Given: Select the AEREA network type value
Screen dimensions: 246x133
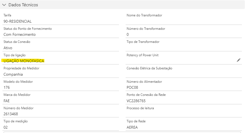Looking at the screenshot, I should point(133,127).
